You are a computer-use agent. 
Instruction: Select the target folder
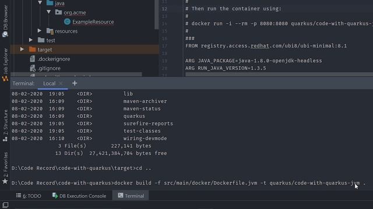coord(45,49)
